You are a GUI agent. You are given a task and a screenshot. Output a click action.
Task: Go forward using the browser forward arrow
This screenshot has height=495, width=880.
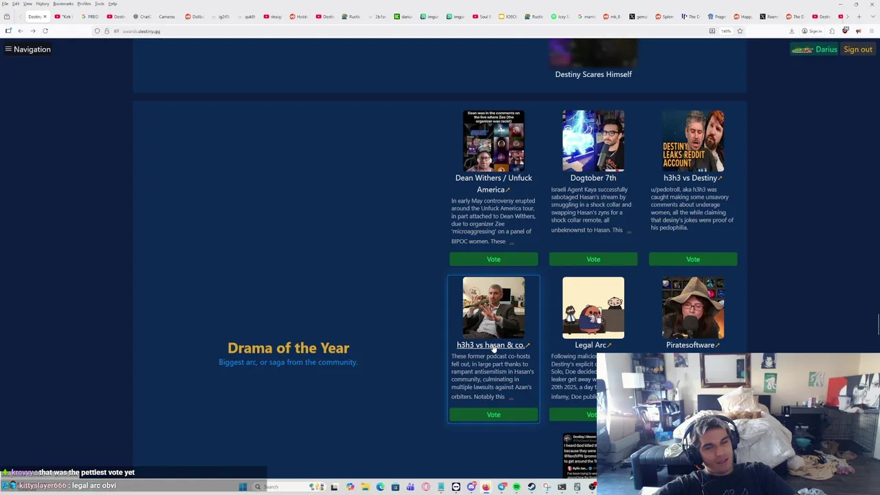pos(33,31)
